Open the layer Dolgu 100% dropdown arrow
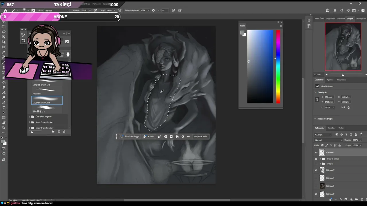 coord(361,145)
